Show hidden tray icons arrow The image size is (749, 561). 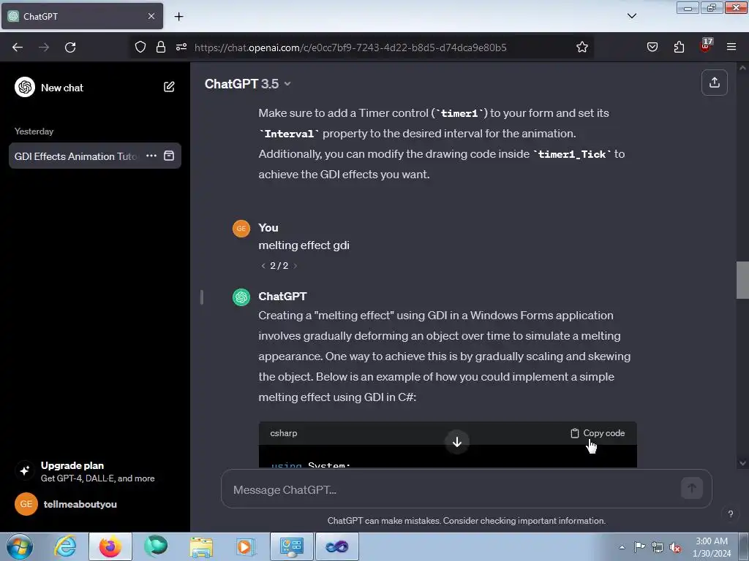click(622, 547)
